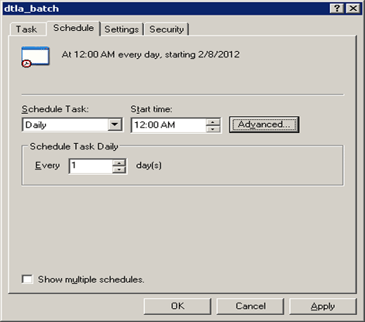Image resolution: width=365 pixels, height=322 pixels.
Task: Click the Every days number field
Action: [x=91, y=166]
